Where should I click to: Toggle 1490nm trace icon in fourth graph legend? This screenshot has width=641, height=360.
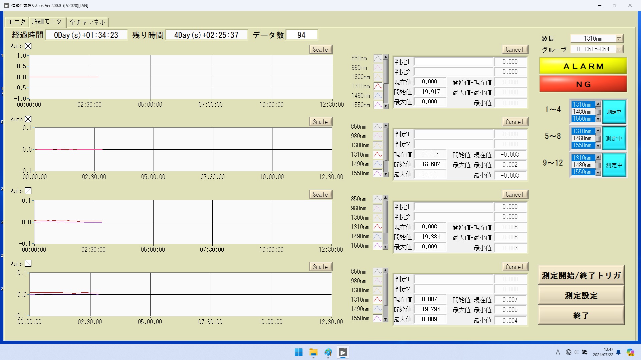pos(377,309)
